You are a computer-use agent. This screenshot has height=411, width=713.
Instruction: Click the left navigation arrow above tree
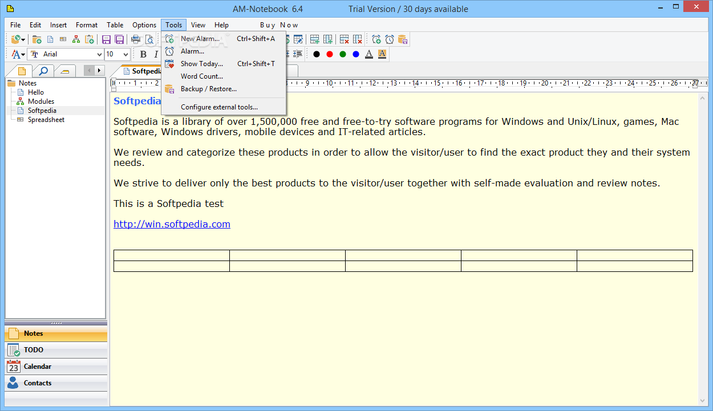coord(89,71)
